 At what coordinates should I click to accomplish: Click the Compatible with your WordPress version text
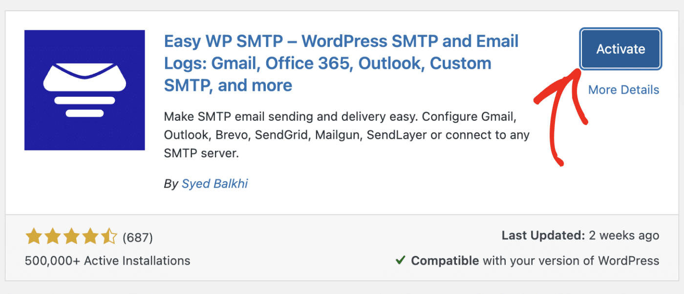click(535, 260)
